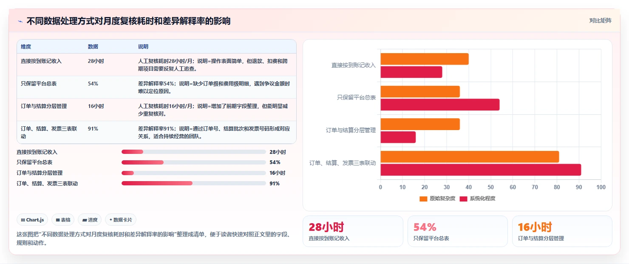Screen dimensions: 629x264
Task: Select table cell 只保留平台总表 in 维度 column
Action: pyautogui.click(x=39, y=84)
